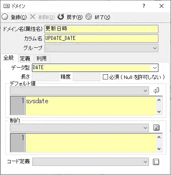Screen dimensions: 171x175
Task: Click the 精度 precision field
Action: click(x=86, y=77)
